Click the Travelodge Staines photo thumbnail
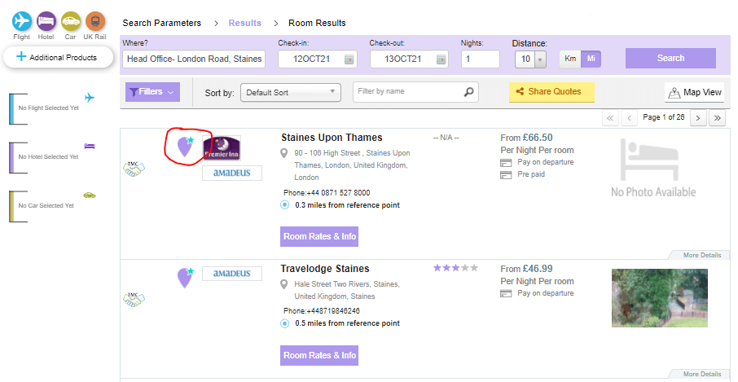The height and width of the screenshot is (382, 738). [x=659, y=298]
